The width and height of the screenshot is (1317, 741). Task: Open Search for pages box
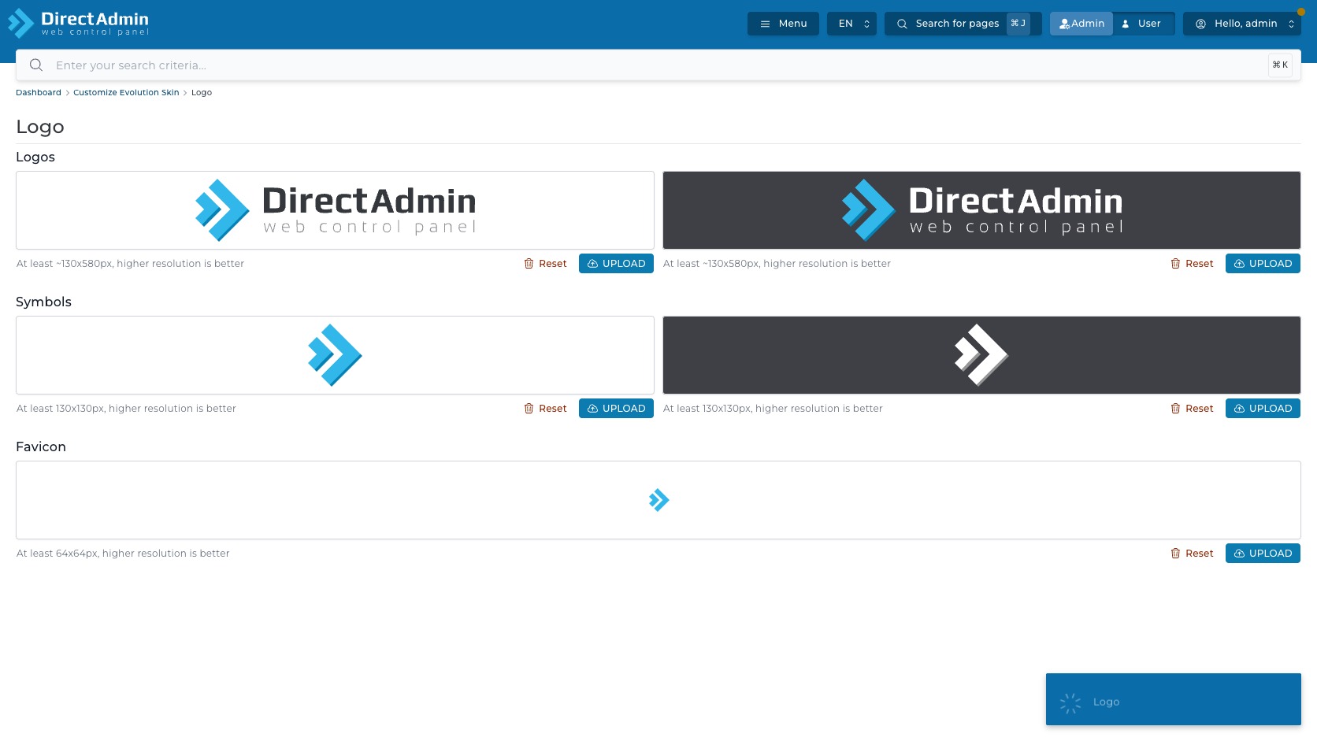(x=963, y=24)
